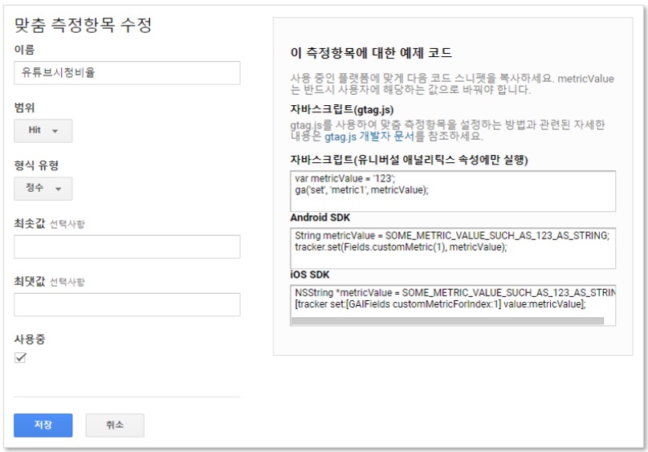The image size is (648, 452).
Task: Click the 자바스크립트(유니버설 애널리틱스 속성에만 실행) label
Action: click(410, 160)
